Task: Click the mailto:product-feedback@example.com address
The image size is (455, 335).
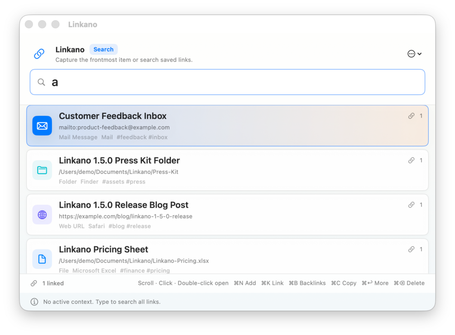Action: (115, 127)
